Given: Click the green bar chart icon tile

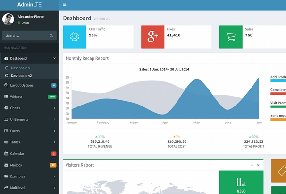Looking at the screenshot, I should pyautogui.click(x=241, y=182).
